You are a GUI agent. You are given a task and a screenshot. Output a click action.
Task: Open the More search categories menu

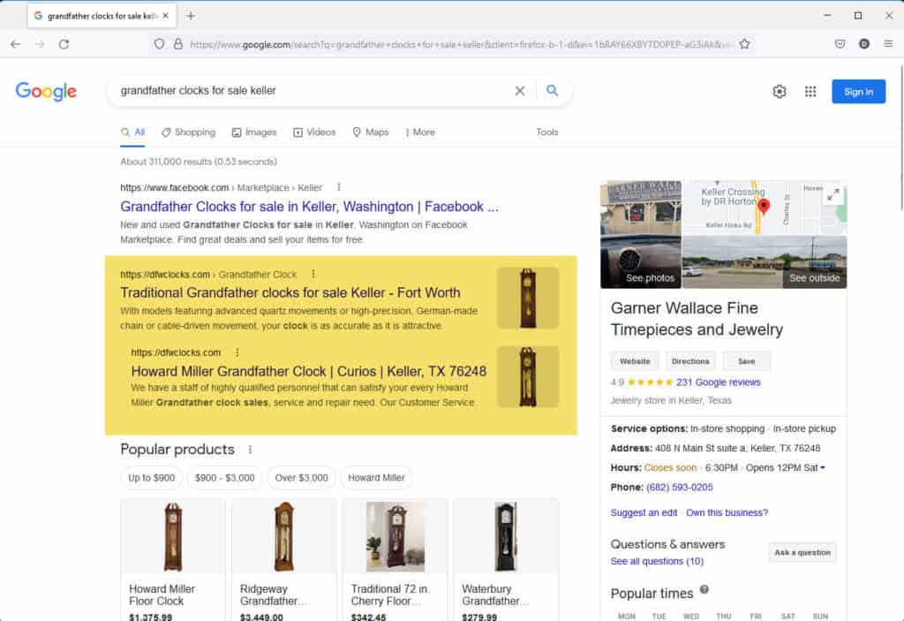pyautogui.click(x=420, y=133)
